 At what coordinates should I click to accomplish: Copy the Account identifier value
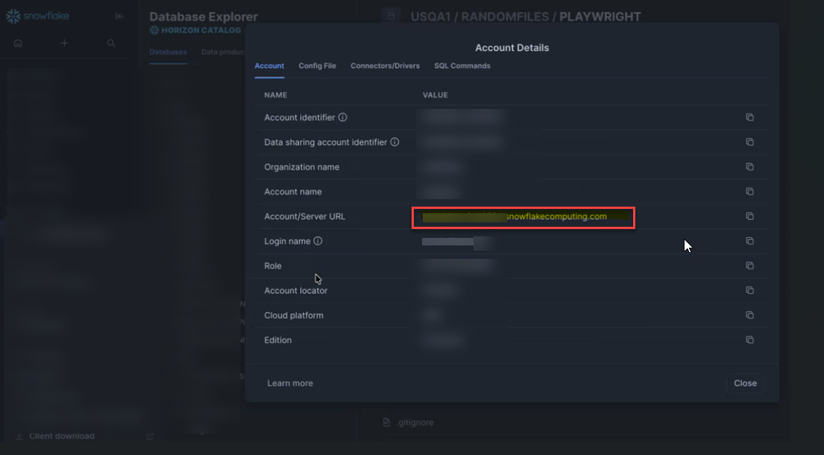point(749,118)
